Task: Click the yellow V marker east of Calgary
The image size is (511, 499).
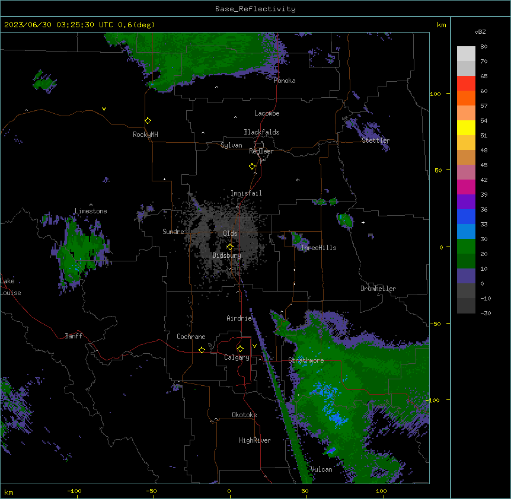Action: point(254,346)
